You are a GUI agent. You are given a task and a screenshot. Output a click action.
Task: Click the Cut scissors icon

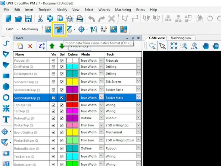[40, 18]
